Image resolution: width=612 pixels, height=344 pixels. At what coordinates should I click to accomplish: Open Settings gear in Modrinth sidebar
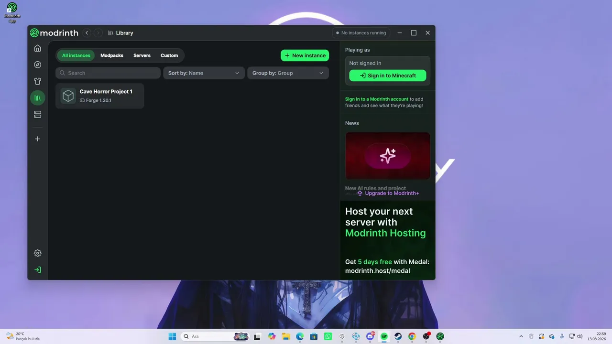tap(38, 253)
